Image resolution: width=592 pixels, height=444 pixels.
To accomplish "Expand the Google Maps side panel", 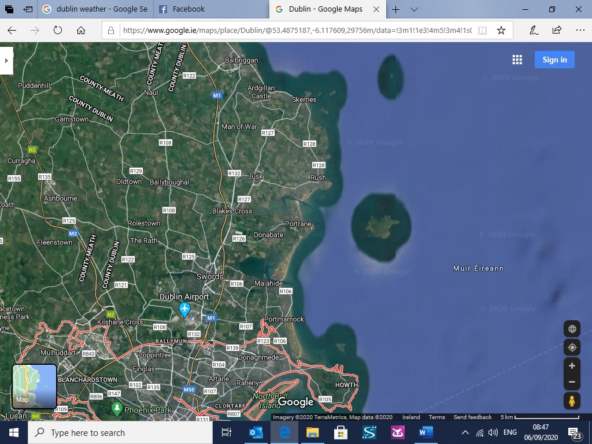I will [x=6, y=60].
